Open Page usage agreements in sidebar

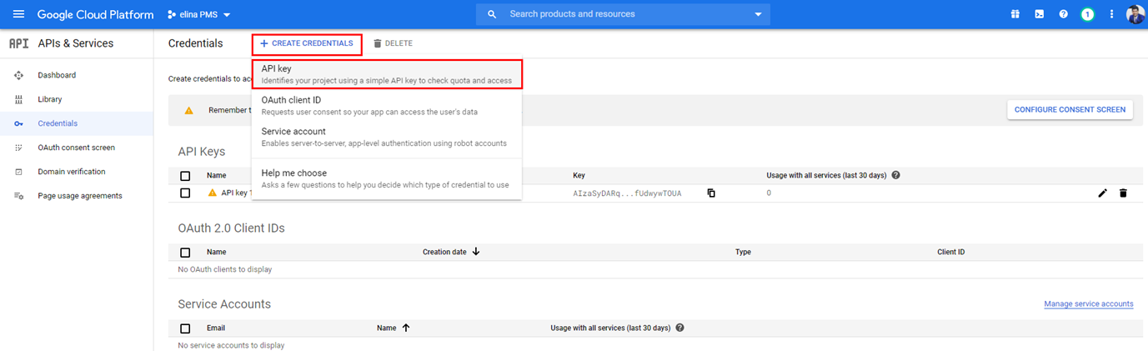click(x=77, y=196)
